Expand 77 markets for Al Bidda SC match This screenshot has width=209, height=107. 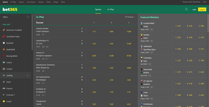[x=44, y=95]
